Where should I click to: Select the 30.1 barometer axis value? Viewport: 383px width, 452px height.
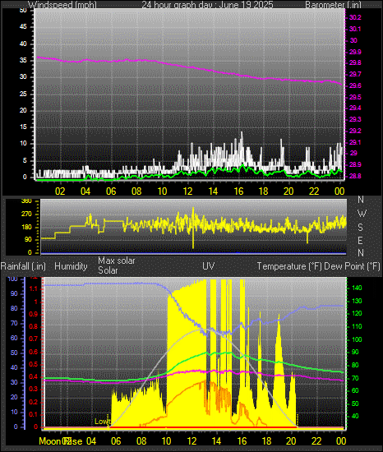click(x=355, y=29)
